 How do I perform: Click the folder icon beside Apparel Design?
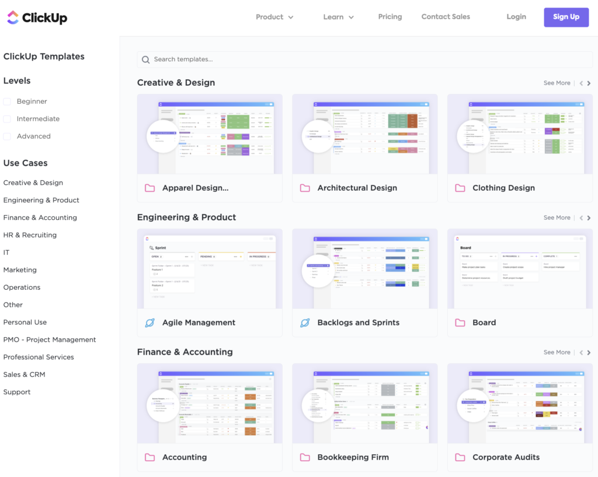[x=149, y=188]
